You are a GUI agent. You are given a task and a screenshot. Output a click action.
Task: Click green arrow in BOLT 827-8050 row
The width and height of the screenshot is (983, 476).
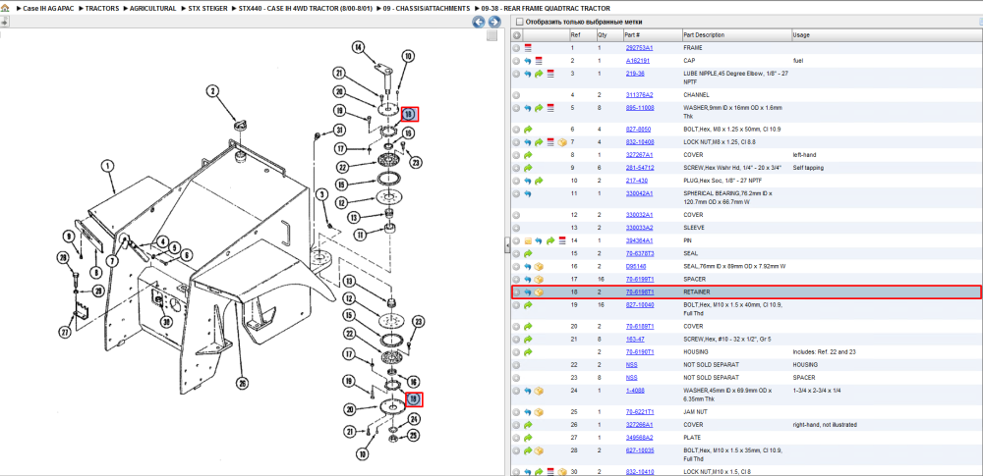coord(528,129)
